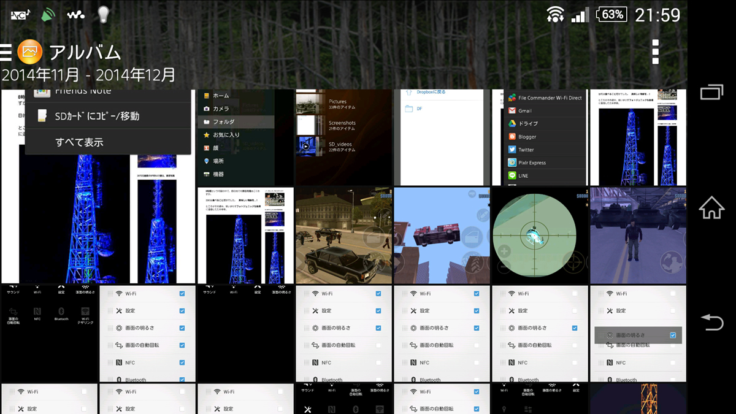This screenshot has width=736, height=414.
Task: Tap the 63% battery indicator
Action: click(611, 15)
